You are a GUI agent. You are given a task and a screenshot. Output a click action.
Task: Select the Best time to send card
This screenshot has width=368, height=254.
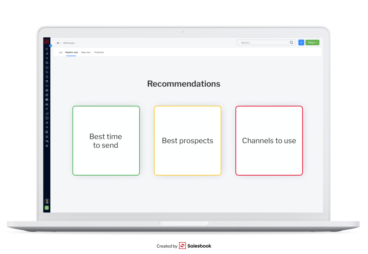click(x=106, y=141)
